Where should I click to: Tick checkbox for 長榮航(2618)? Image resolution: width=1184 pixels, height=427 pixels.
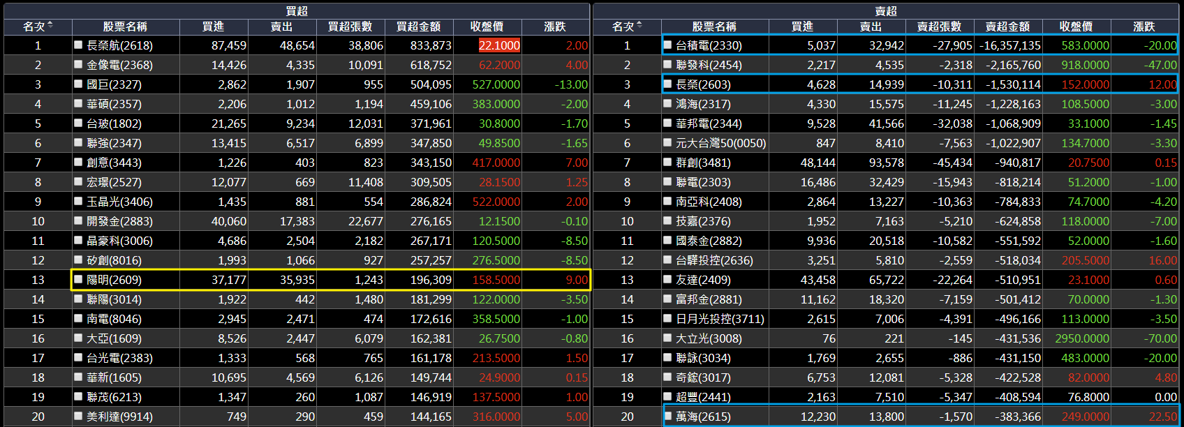pos(78,45)
